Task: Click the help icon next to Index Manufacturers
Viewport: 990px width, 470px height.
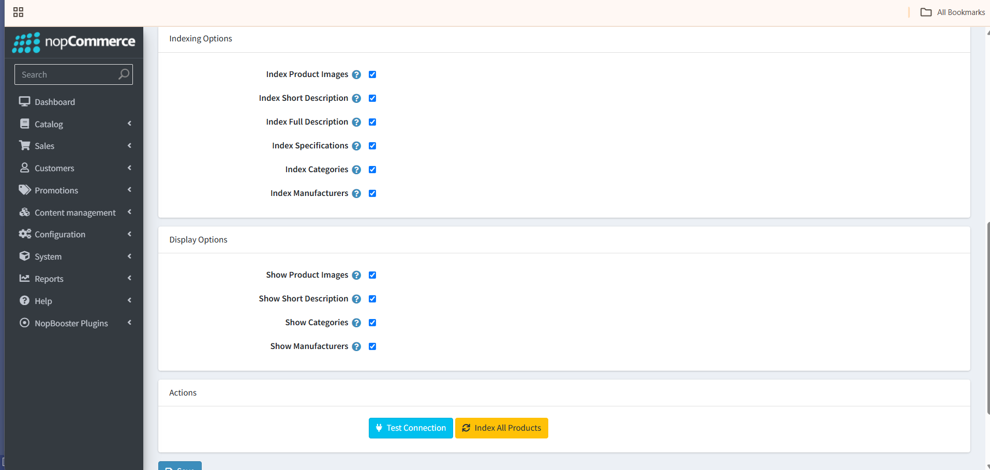Action: click(x=356, y=193)
